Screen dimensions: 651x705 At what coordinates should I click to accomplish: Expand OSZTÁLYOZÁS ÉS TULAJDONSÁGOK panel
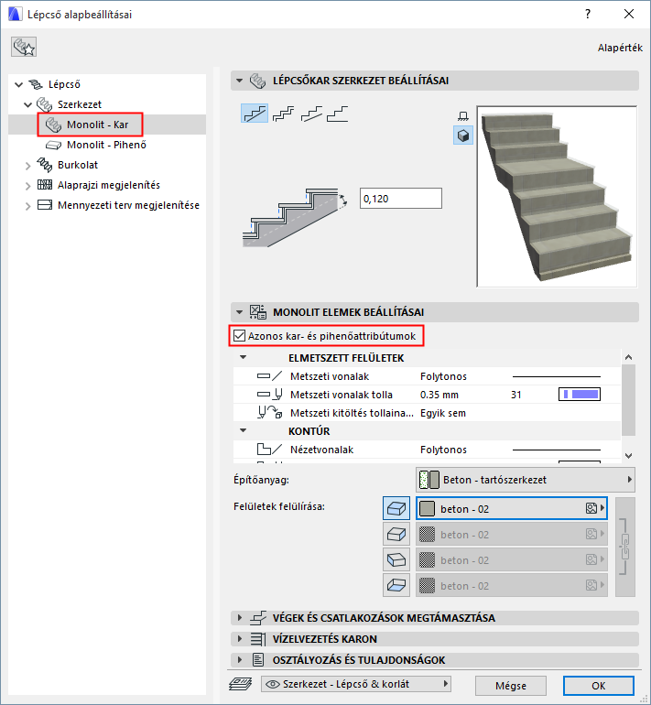[x=240, y=660]
